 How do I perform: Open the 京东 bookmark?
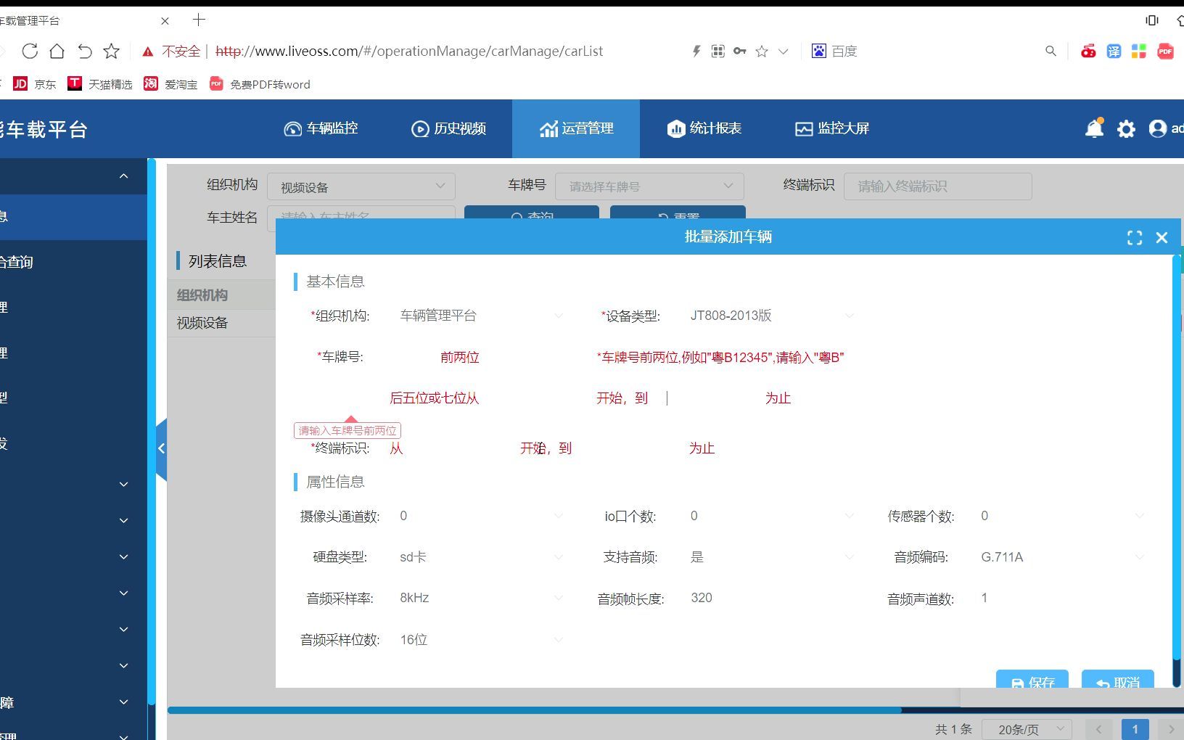(34, 84)
